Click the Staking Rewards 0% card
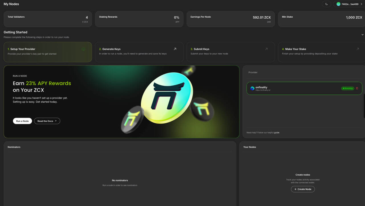The image size is (365, 206). [139, 19]
